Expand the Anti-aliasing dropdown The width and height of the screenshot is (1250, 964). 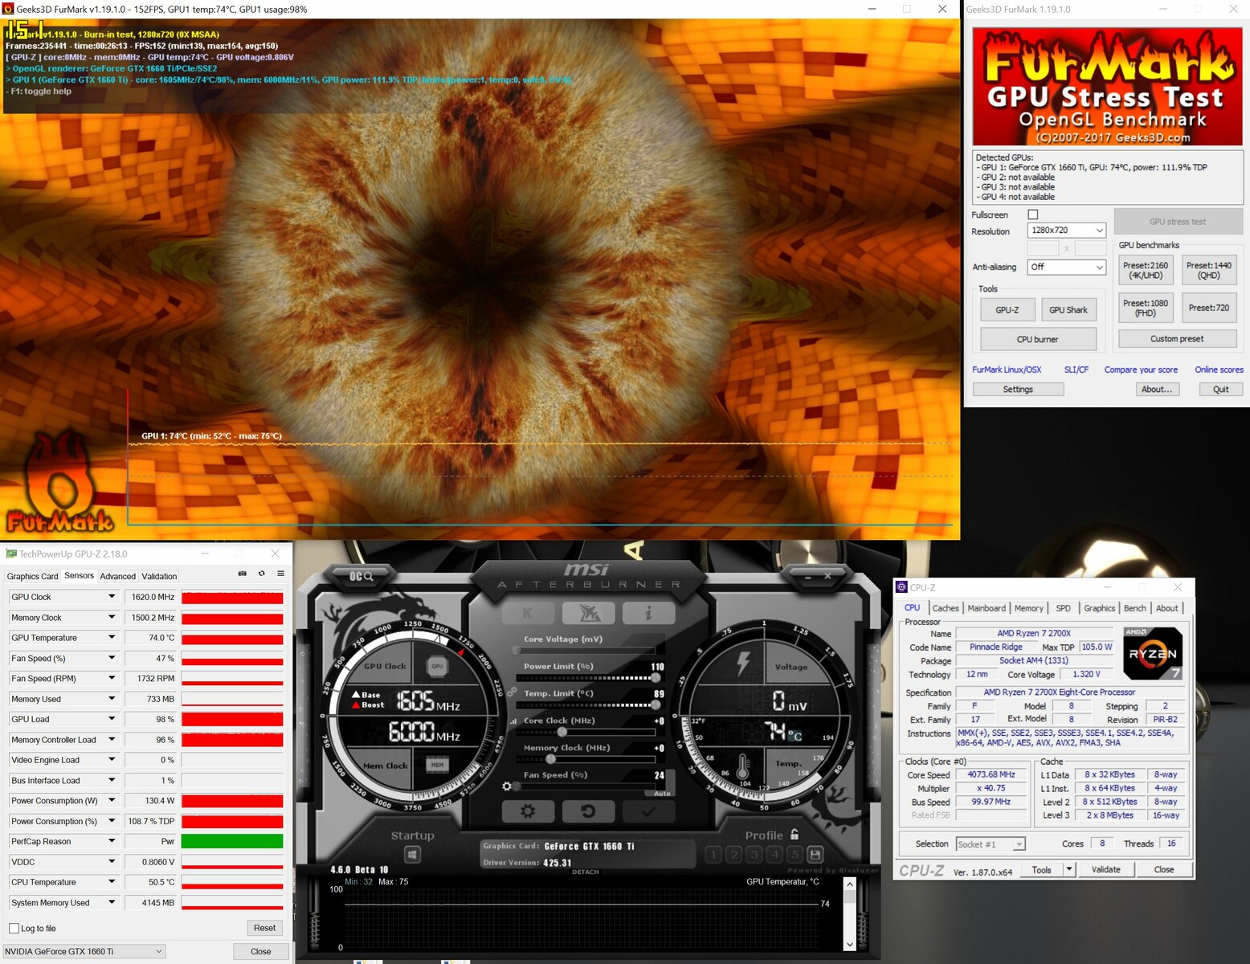(x=1066, y=267)
